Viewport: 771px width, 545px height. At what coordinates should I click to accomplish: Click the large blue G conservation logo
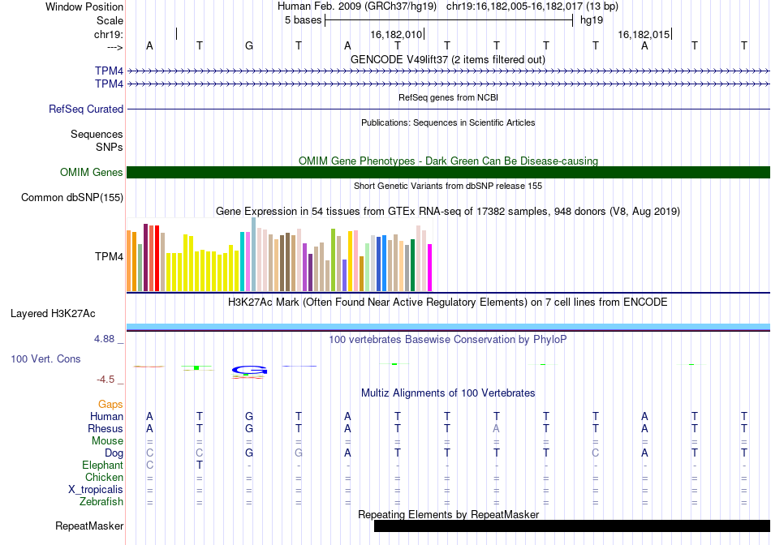point(249,371)
